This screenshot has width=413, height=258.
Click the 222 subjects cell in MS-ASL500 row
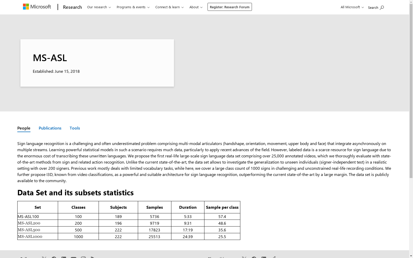tap(118, 230)
